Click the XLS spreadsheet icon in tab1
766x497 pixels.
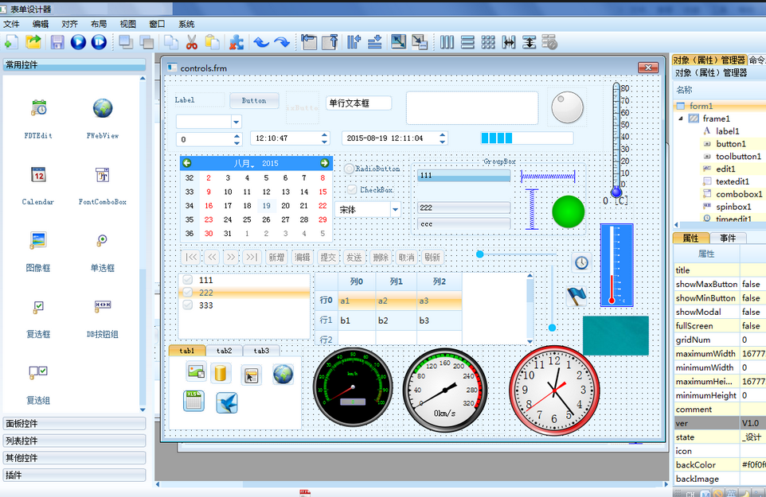193,401
